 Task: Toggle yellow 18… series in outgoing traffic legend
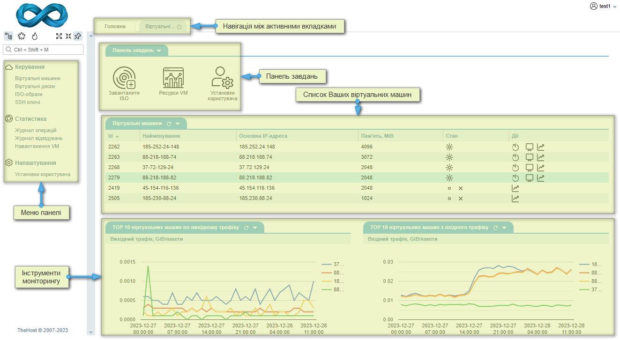pos(332,281)
